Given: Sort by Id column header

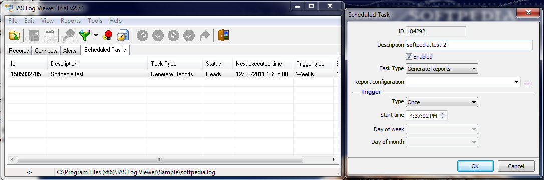Looking at the screenshot, I should tap(28, 63).
